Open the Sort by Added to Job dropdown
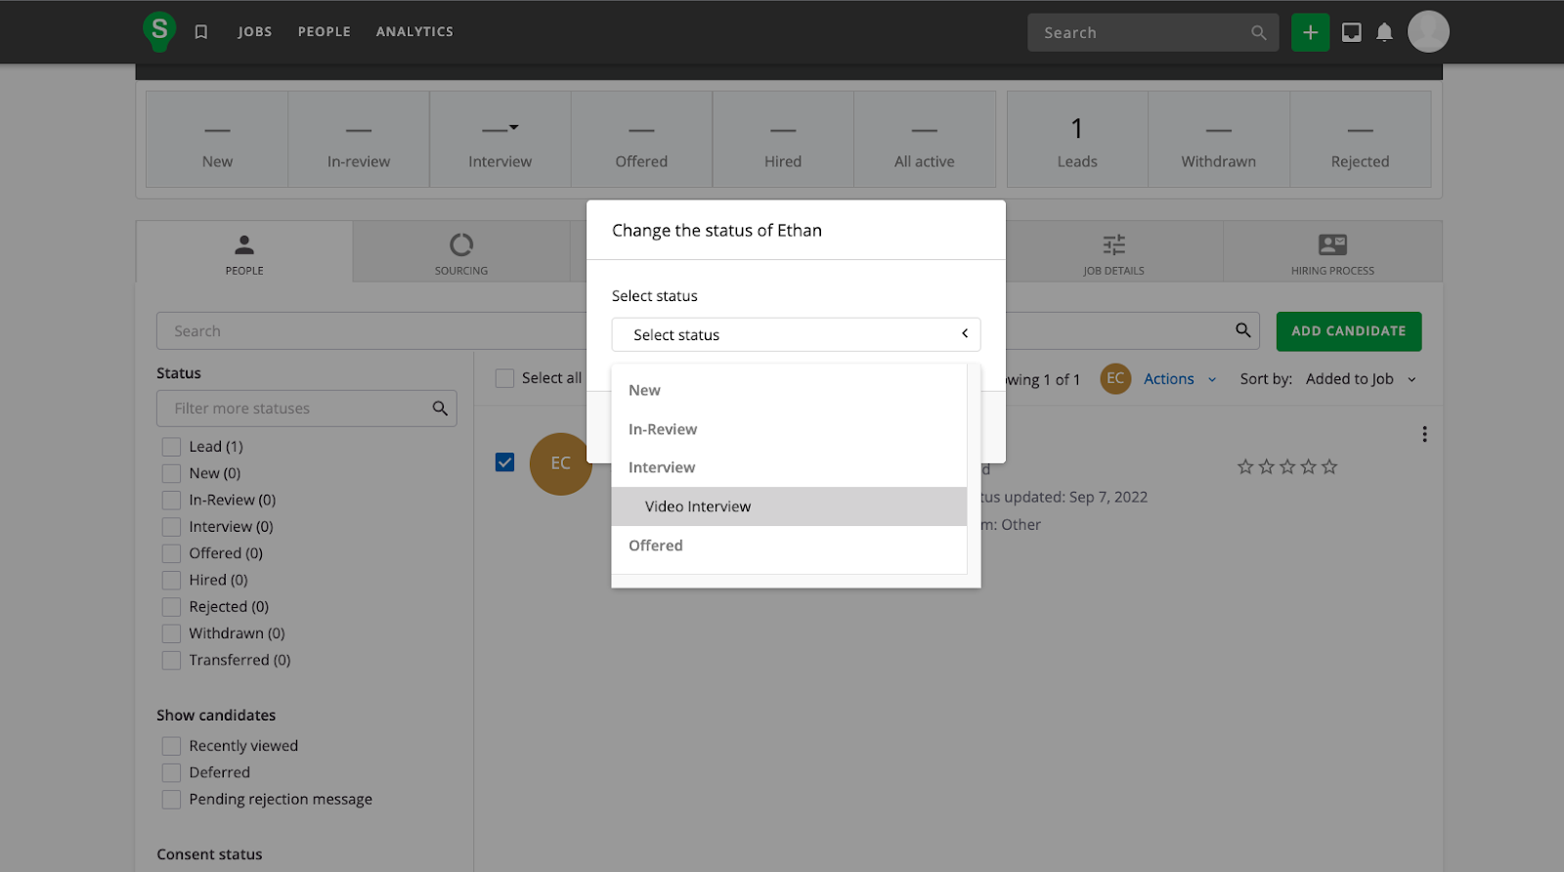The image size is (1564, 872). click(x=1360, y=379)
